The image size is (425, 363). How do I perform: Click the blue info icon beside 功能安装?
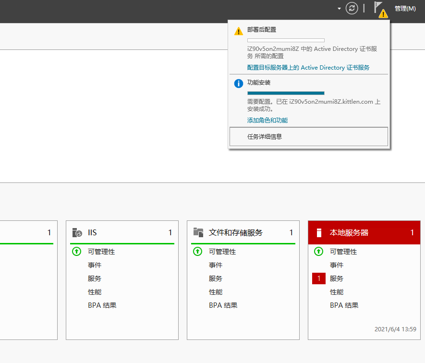238,84
